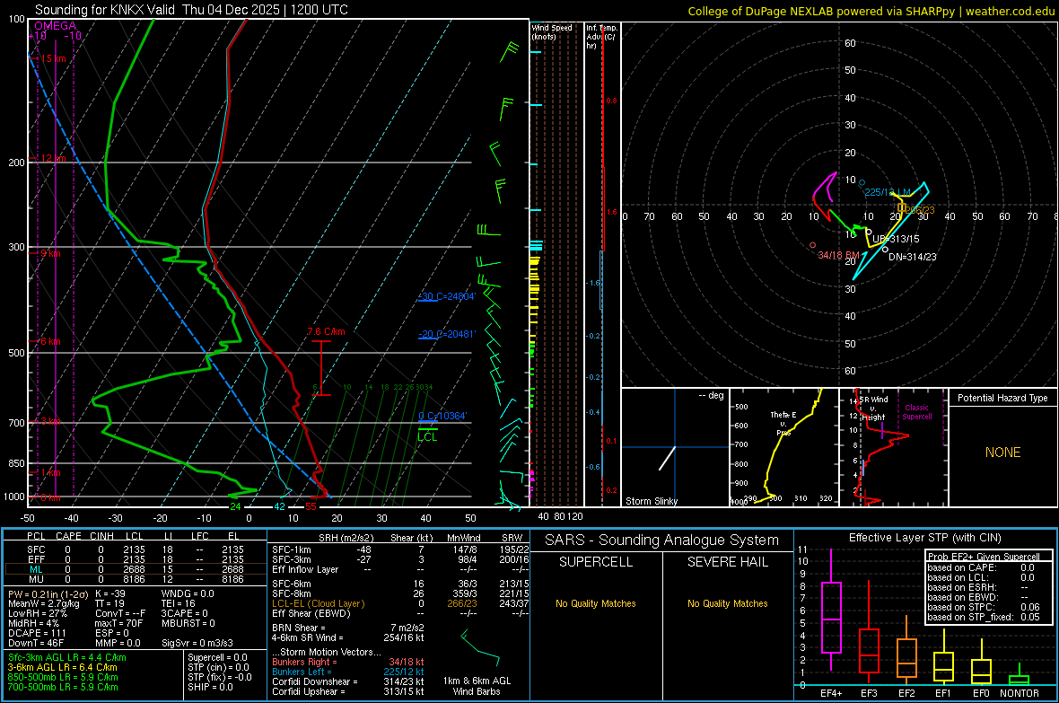Click the 'Storm Slinky' panel label
Viewport: 1059px width, 703px height.
pyautogui.click(x=651, y=501)
